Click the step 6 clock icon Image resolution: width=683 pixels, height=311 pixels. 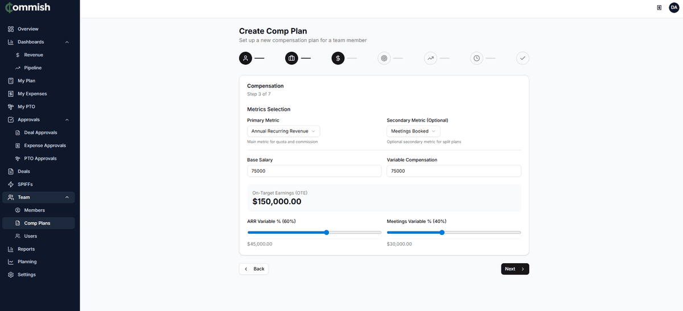click(476, 58)
